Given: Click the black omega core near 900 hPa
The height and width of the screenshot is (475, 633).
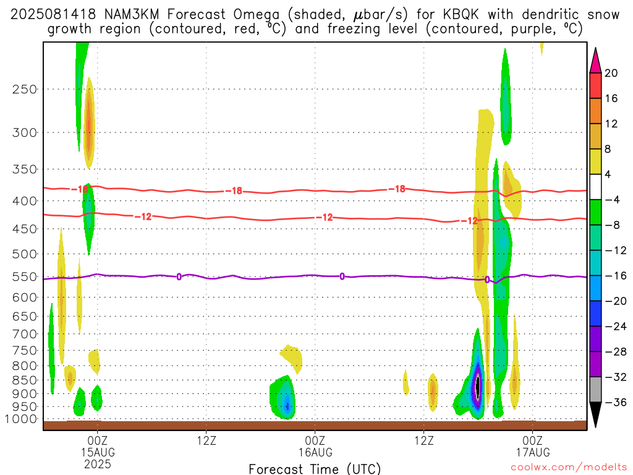Looking at the screenshot, I should (478, 387).
